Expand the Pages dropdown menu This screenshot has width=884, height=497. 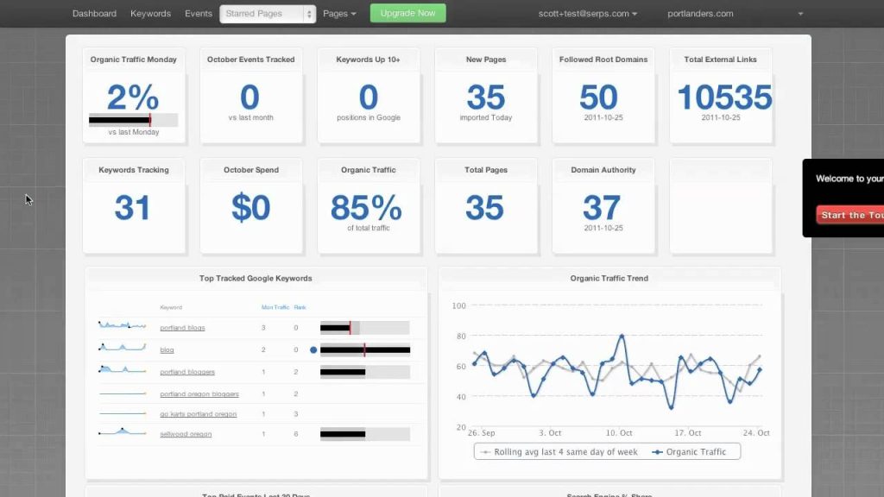click(x=339, y=14)
